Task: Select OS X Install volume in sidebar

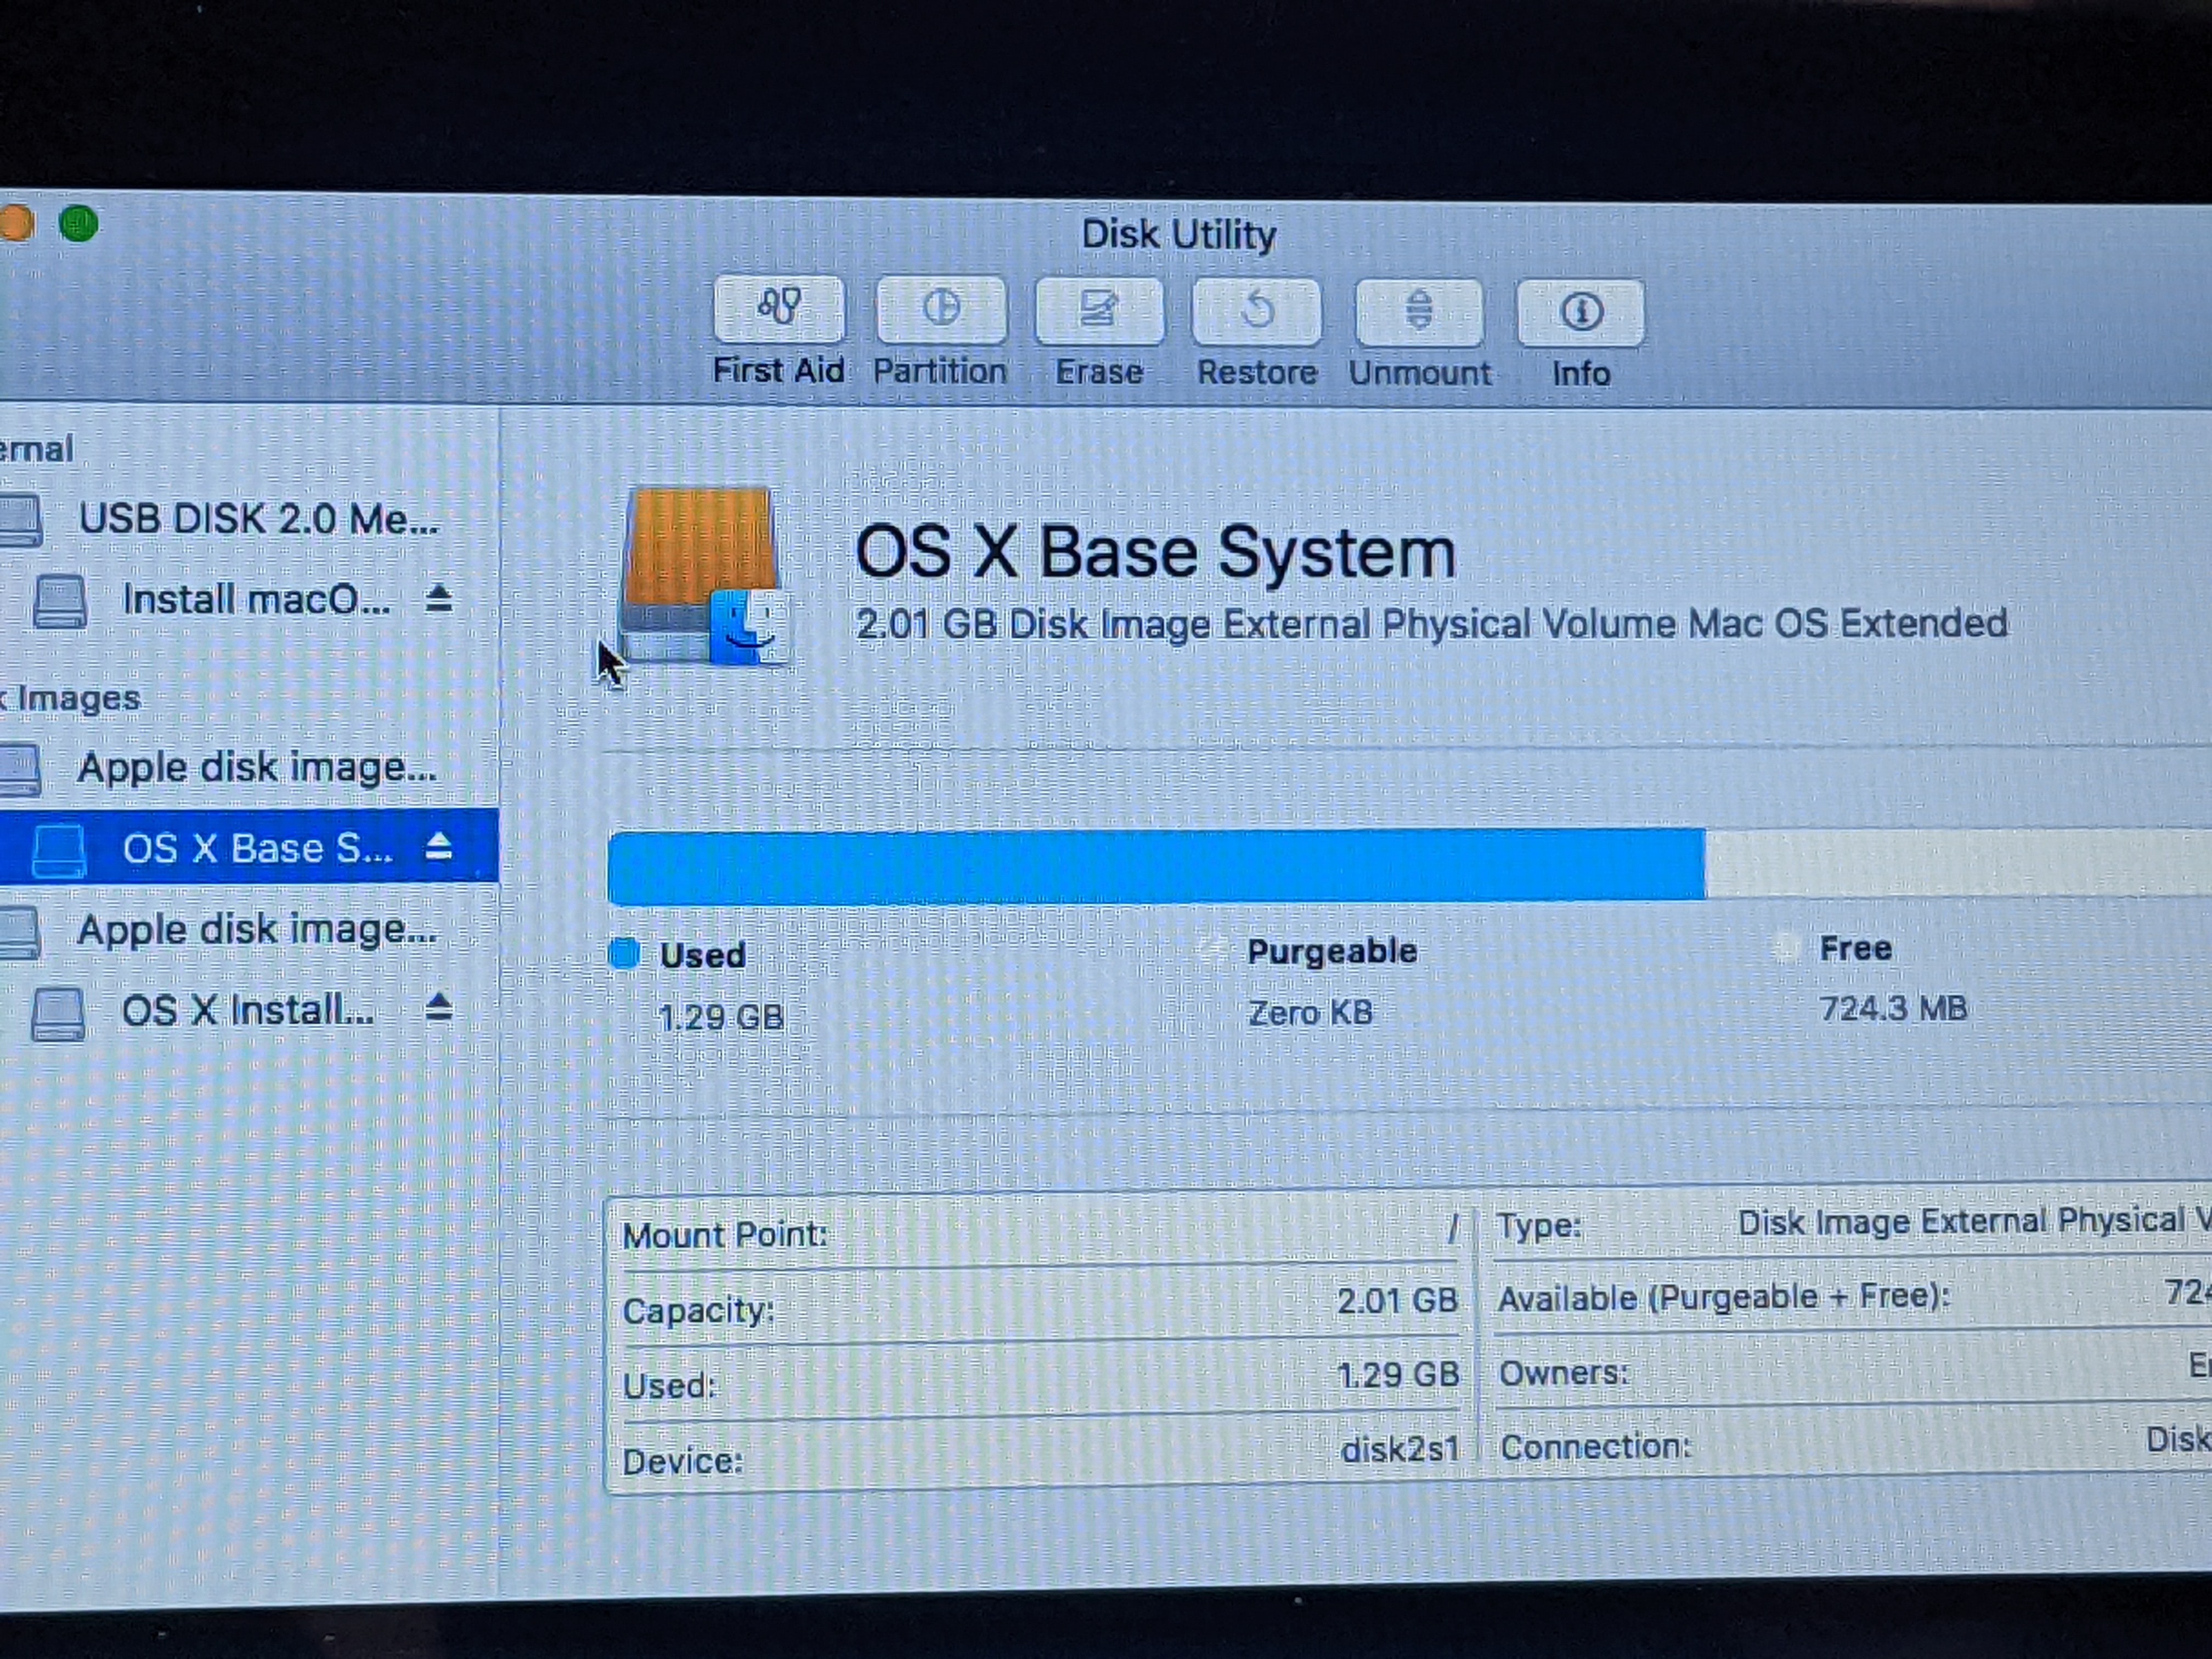Action: 247,1010
